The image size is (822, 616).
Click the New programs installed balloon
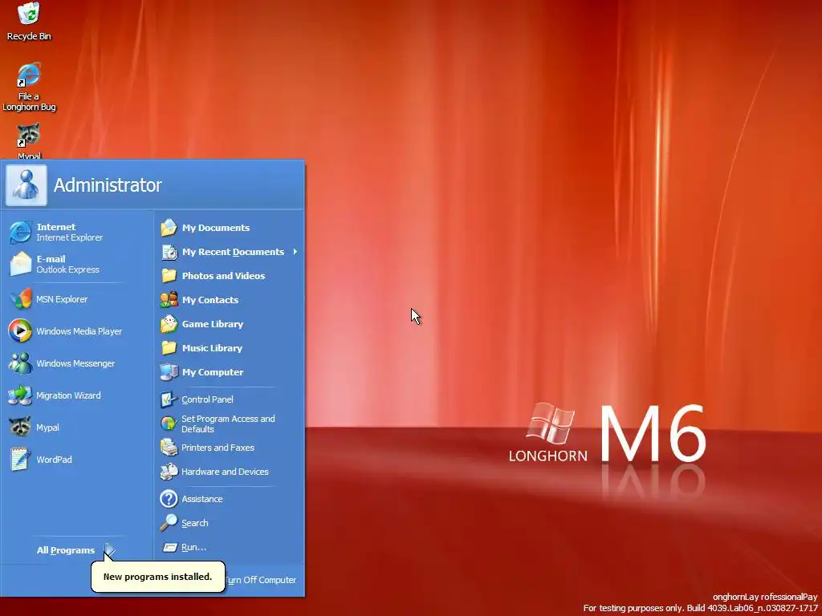tap(158, 577)
